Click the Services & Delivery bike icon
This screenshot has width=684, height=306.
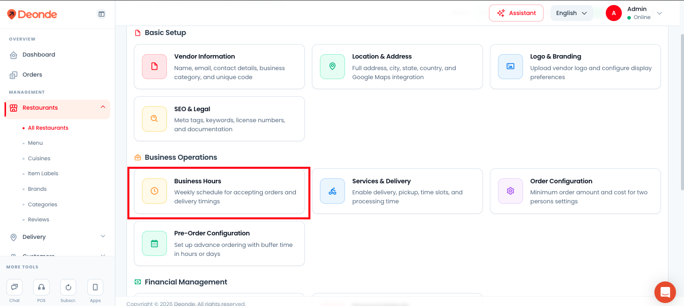tap(332, 191)
